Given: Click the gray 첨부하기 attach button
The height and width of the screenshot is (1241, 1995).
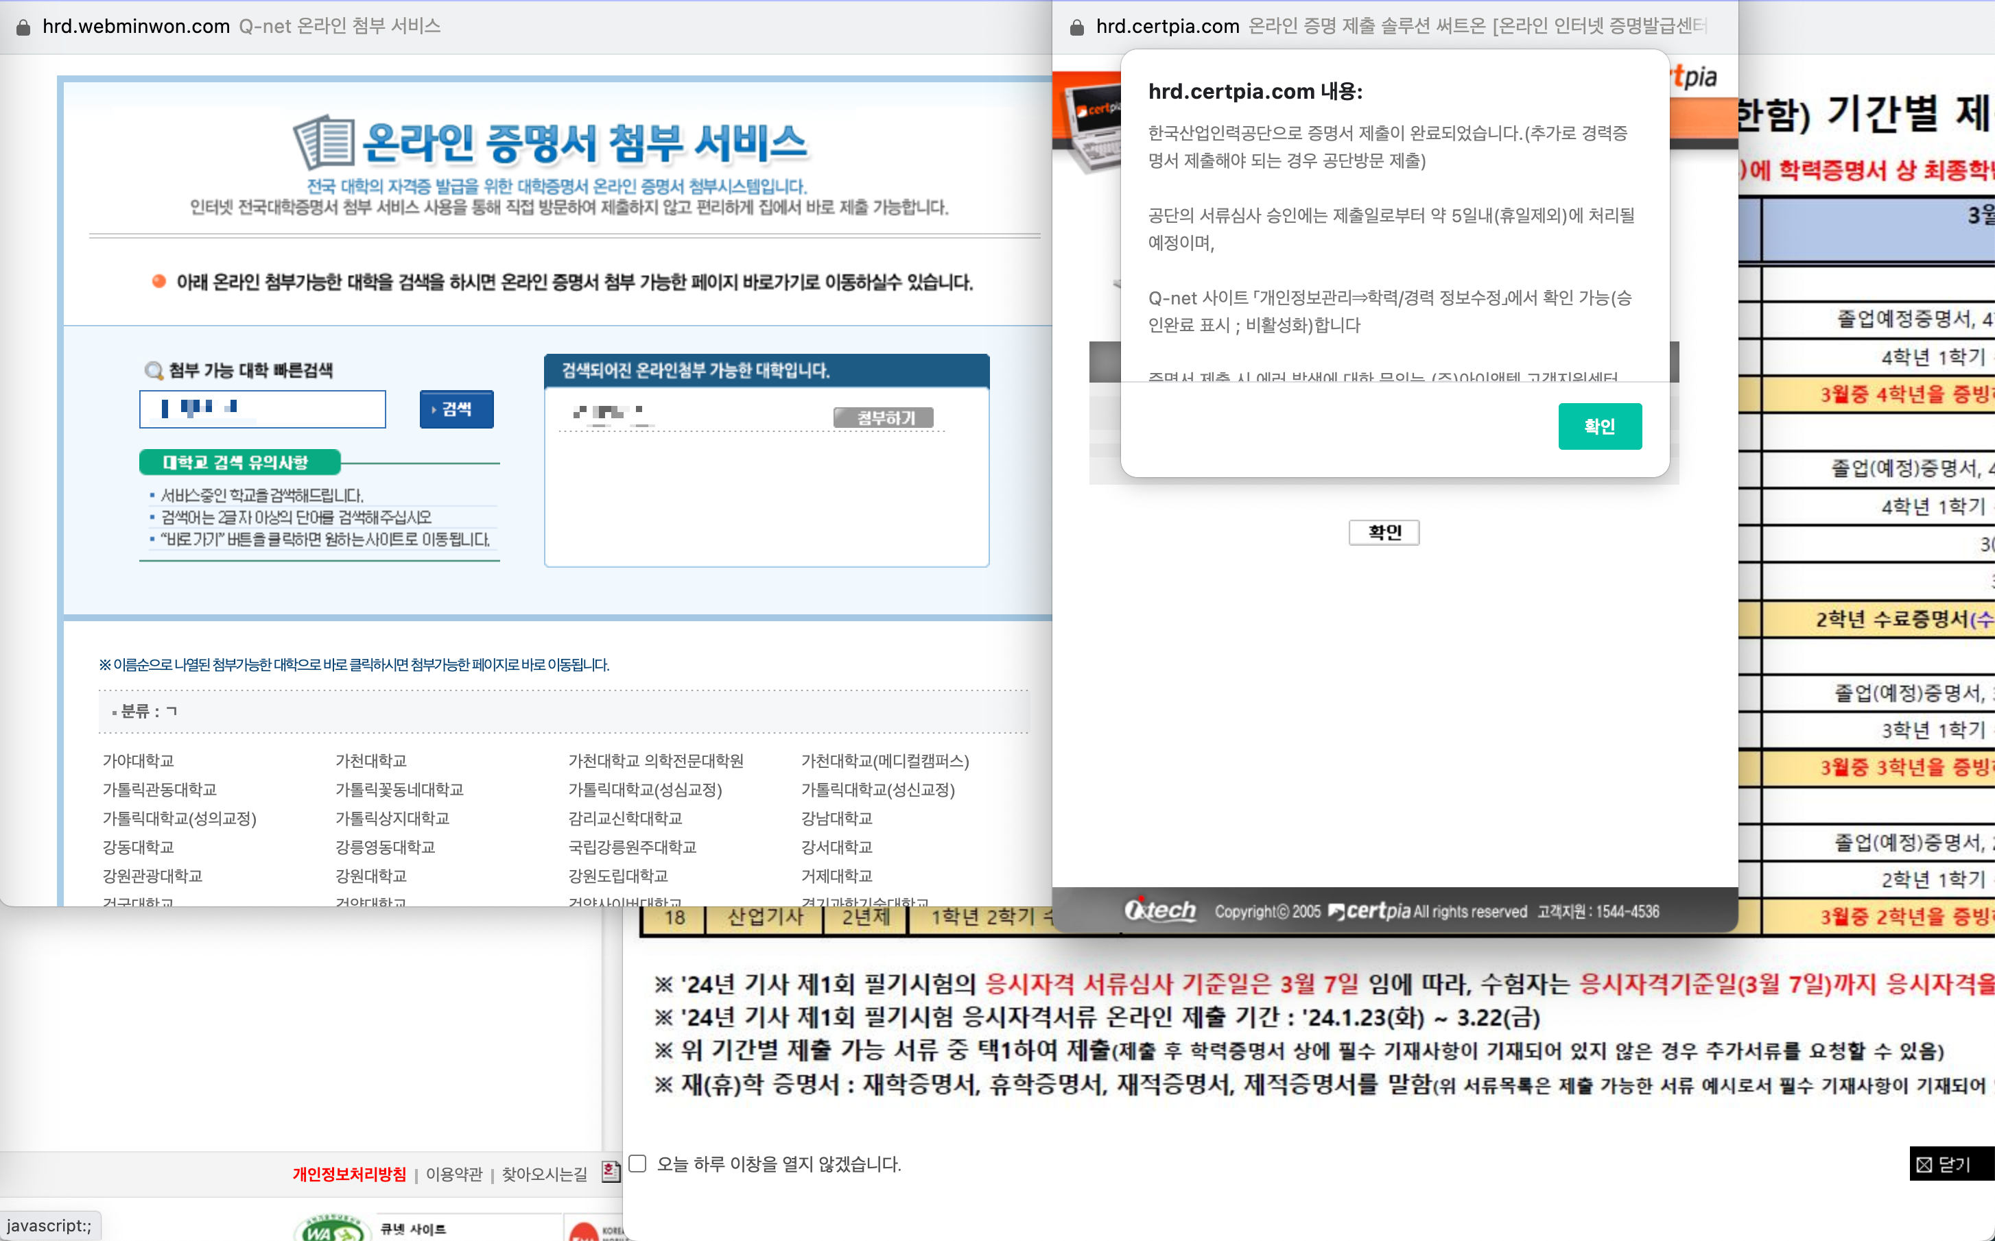Looking at the screenshot, I should [884, 418].
